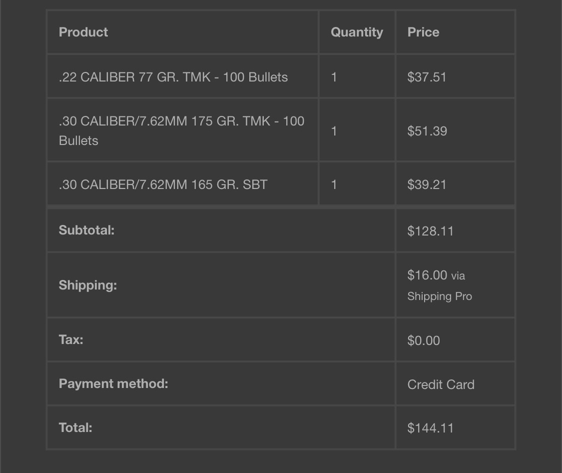Open the .30 CALIBER 165 GR. SBT product
Screen dimensions: 562x473
tap(163, 184)
